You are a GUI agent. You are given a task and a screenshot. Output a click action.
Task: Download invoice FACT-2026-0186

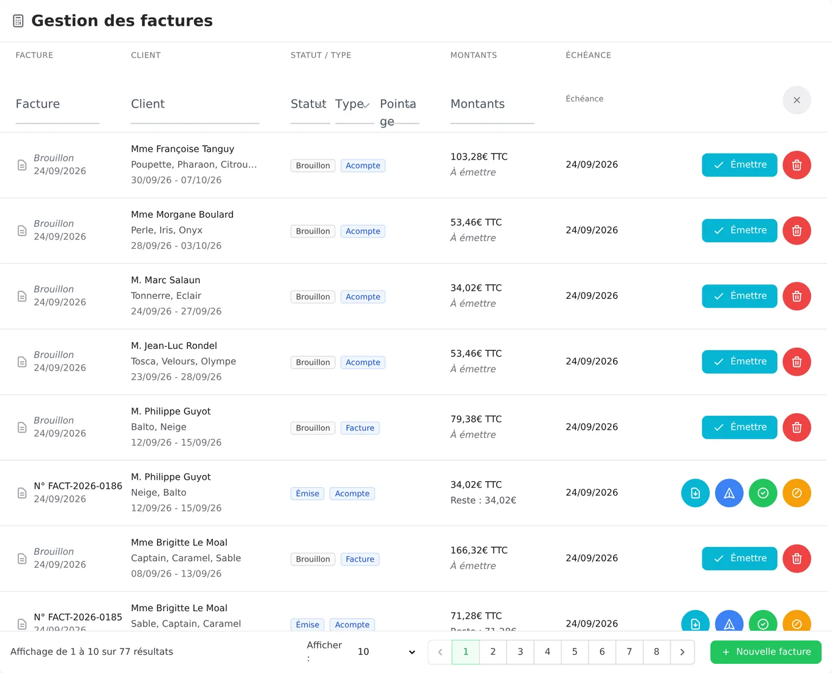696,493
